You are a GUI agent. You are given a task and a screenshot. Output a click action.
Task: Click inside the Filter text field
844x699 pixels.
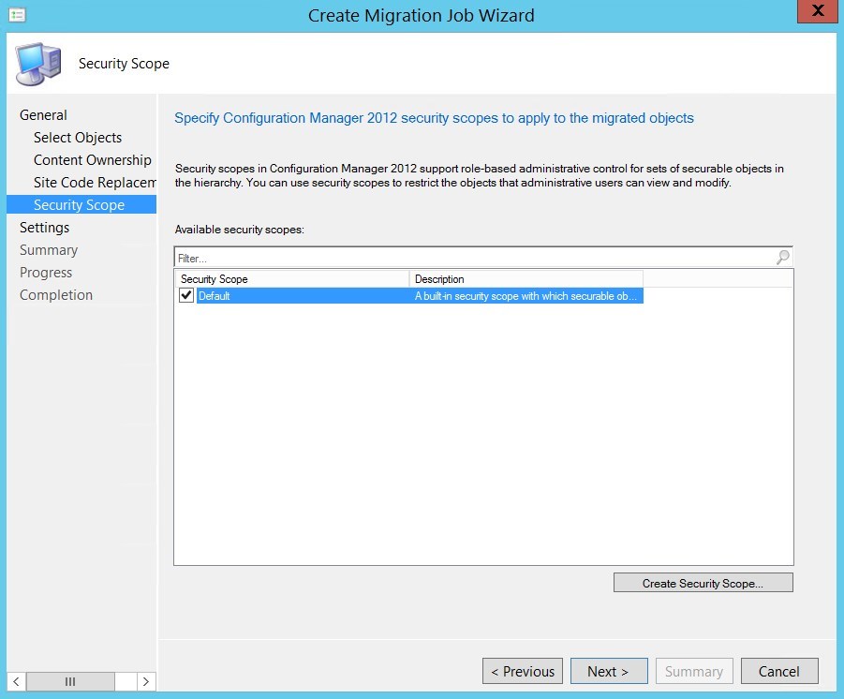click(375, 257)
